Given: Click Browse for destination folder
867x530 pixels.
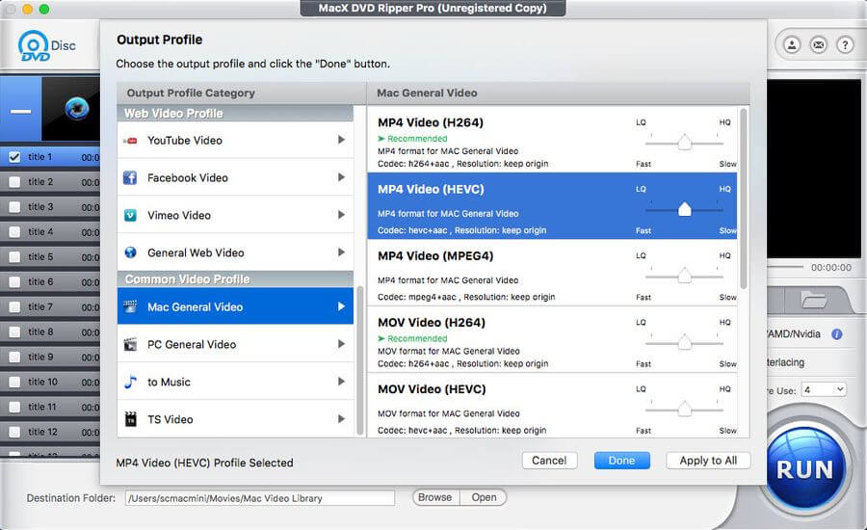Looking at the screenshot, I should coord(435,497).
